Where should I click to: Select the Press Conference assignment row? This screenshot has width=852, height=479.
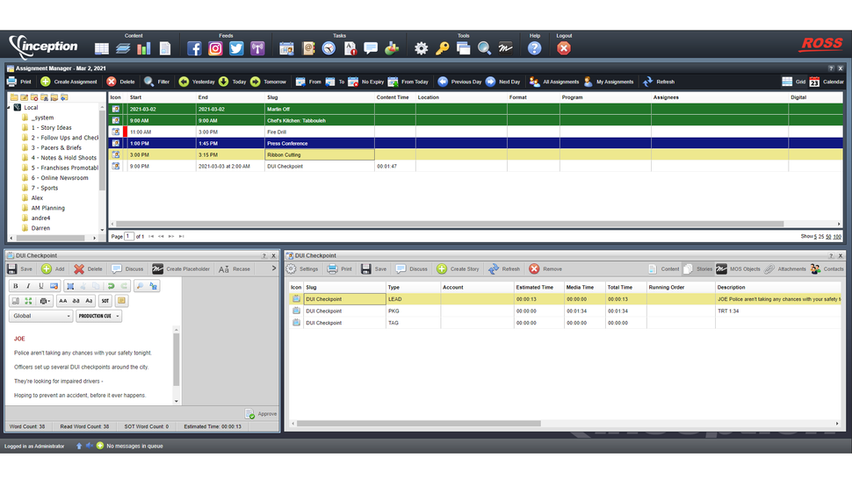point(475,143)
